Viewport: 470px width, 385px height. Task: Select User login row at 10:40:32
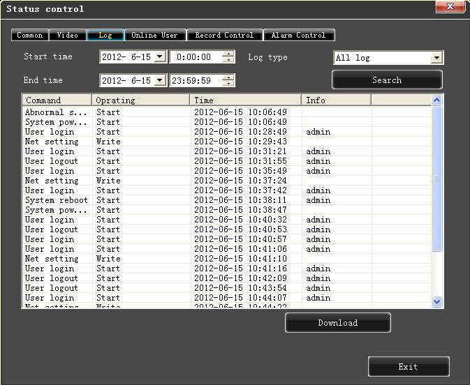tap(226, 220)
